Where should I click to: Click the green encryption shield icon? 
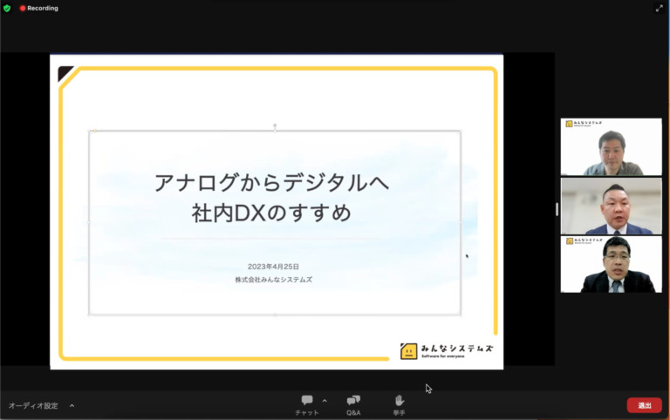click(7, 8)
